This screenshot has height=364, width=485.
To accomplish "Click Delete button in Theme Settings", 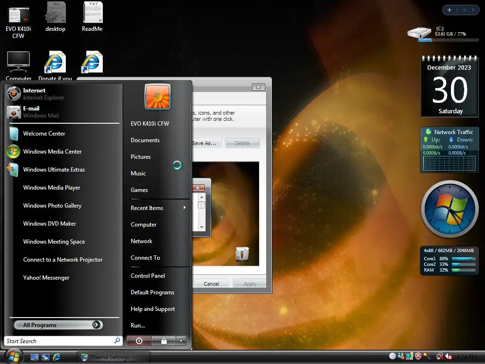I will pos(242,143).
